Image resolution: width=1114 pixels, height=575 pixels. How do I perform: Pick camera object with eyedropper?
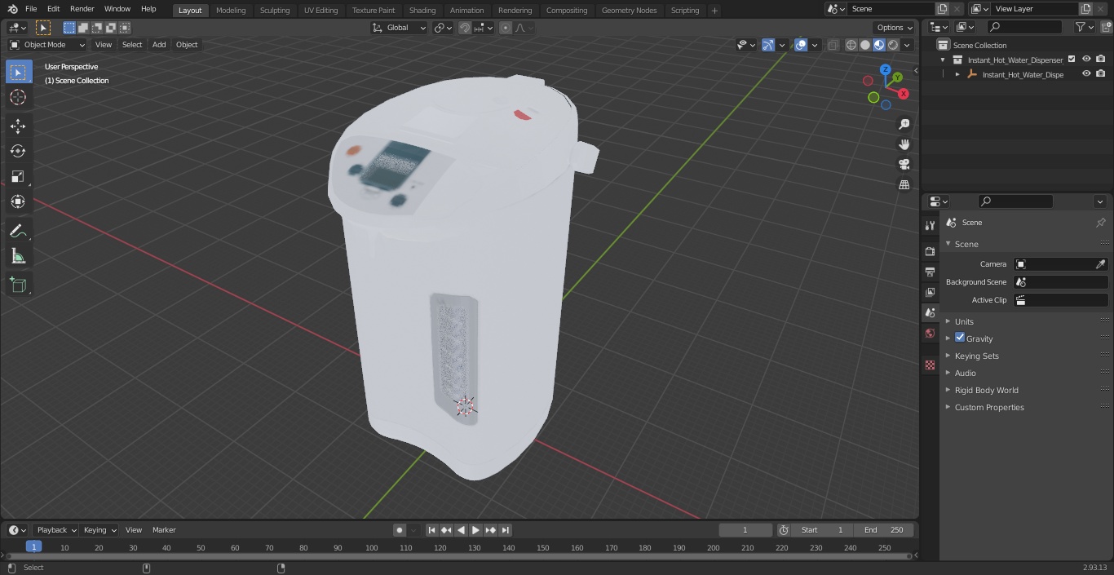tap(1100, 264)
